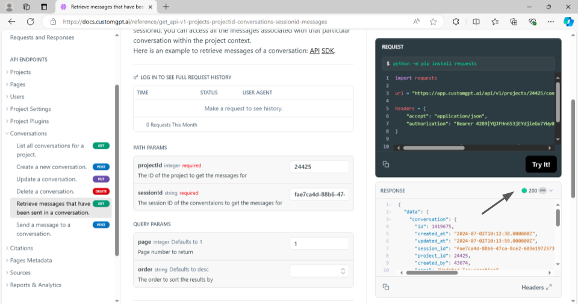This screenshot has width=578, height=304.
Task: Copy the response JSON
Action: (386, 287)
